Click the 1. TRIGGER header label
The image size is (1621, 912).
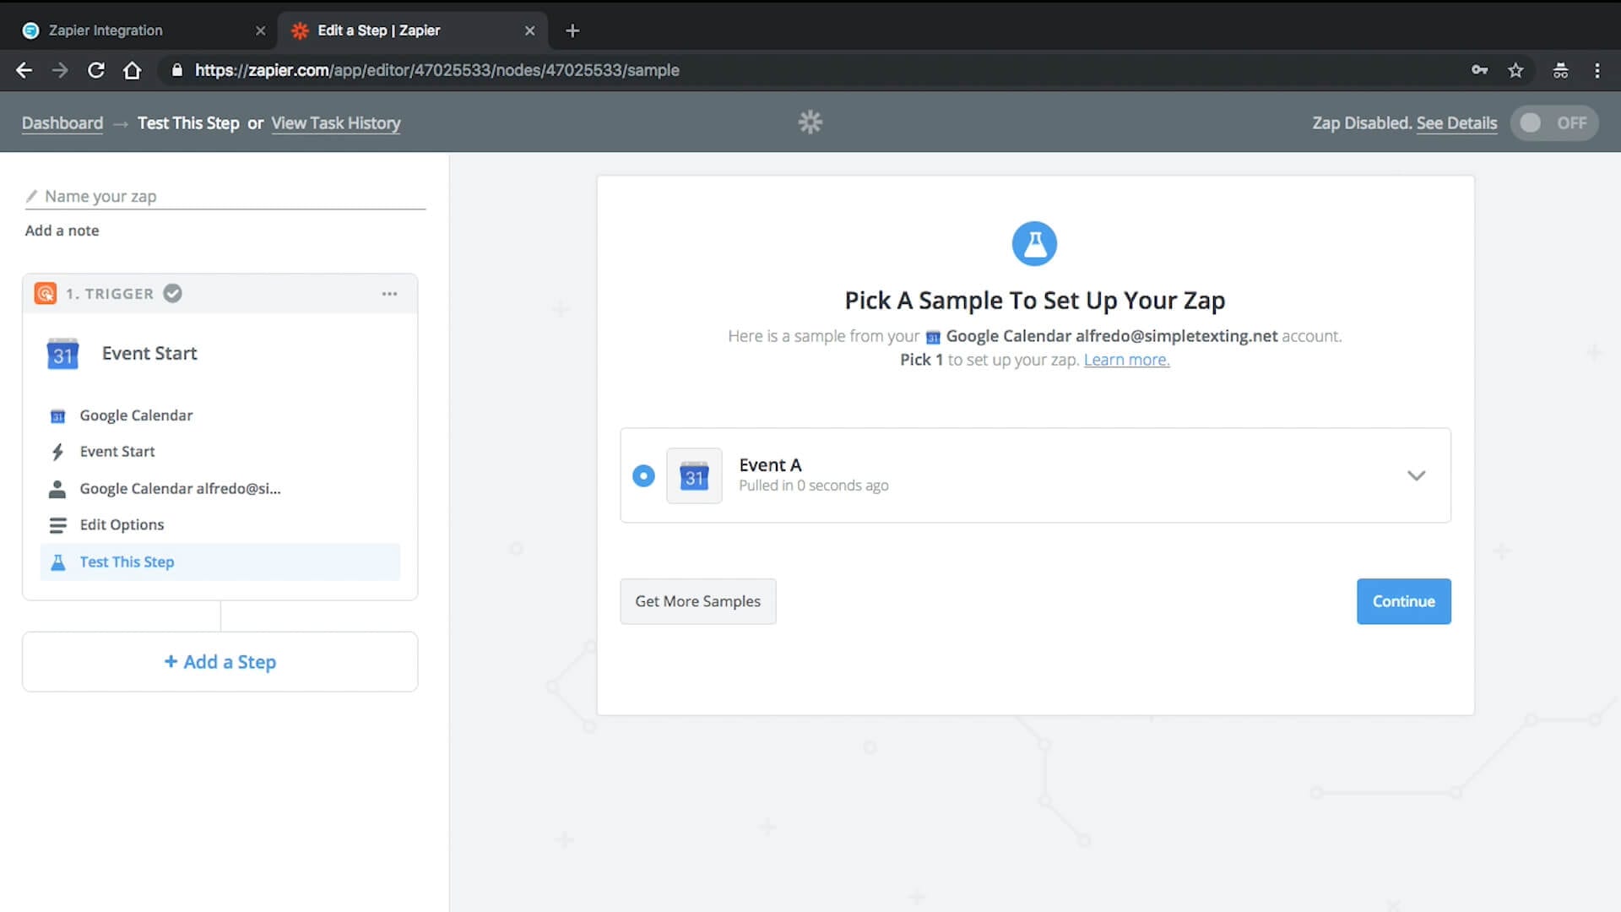[x=110, y=294]
